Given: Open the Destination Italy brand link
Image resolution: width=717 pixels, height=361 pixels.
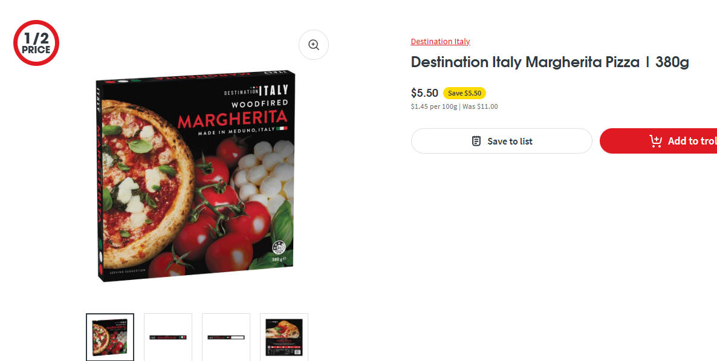Looking at the screenshot, I should 440,41.
